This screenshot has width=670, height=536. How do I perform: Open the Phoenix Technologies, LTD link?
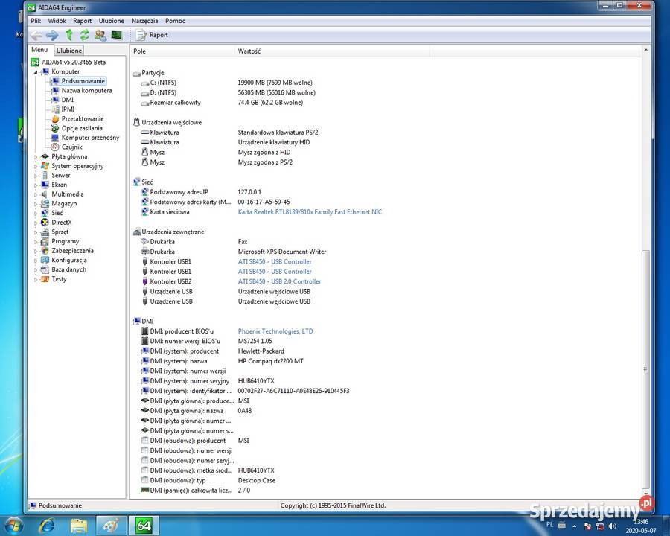point(275,331)
